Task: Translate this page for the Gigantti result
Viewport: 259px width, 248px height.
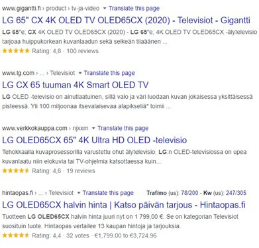Action: pyautogui.click(x=134, y=9)
